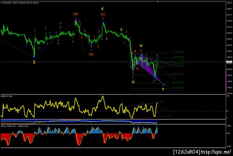Image resolution: width=233 pixels, height=156 pixels.
Task: Click the red (c) wave label
Action: (103, 14)
